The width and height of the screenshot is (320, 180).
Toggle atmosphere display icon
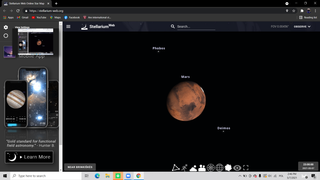193,168
